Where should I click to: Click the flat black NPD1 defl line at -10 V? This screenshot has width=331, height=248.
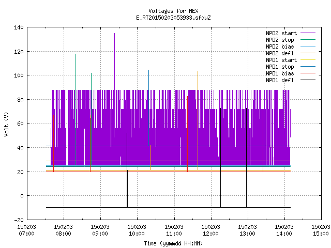click(168, 208)
